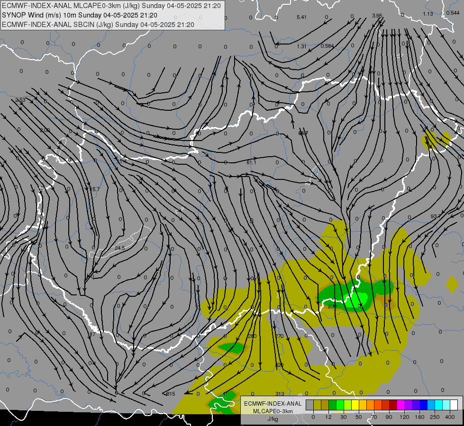Click the J/kg unit label in legend

[273, 419]
